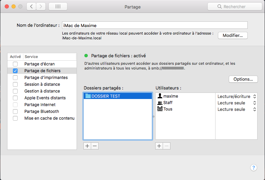This screenshot has width=265, height=180.
Task: Select Session à distance service row
Action: click(x=42, y=84)
